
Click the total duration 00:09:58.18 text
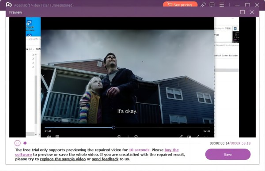(241, 143)
